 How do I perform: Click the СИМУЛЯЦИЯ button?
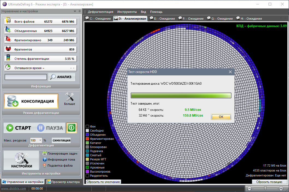pos(61,140)
